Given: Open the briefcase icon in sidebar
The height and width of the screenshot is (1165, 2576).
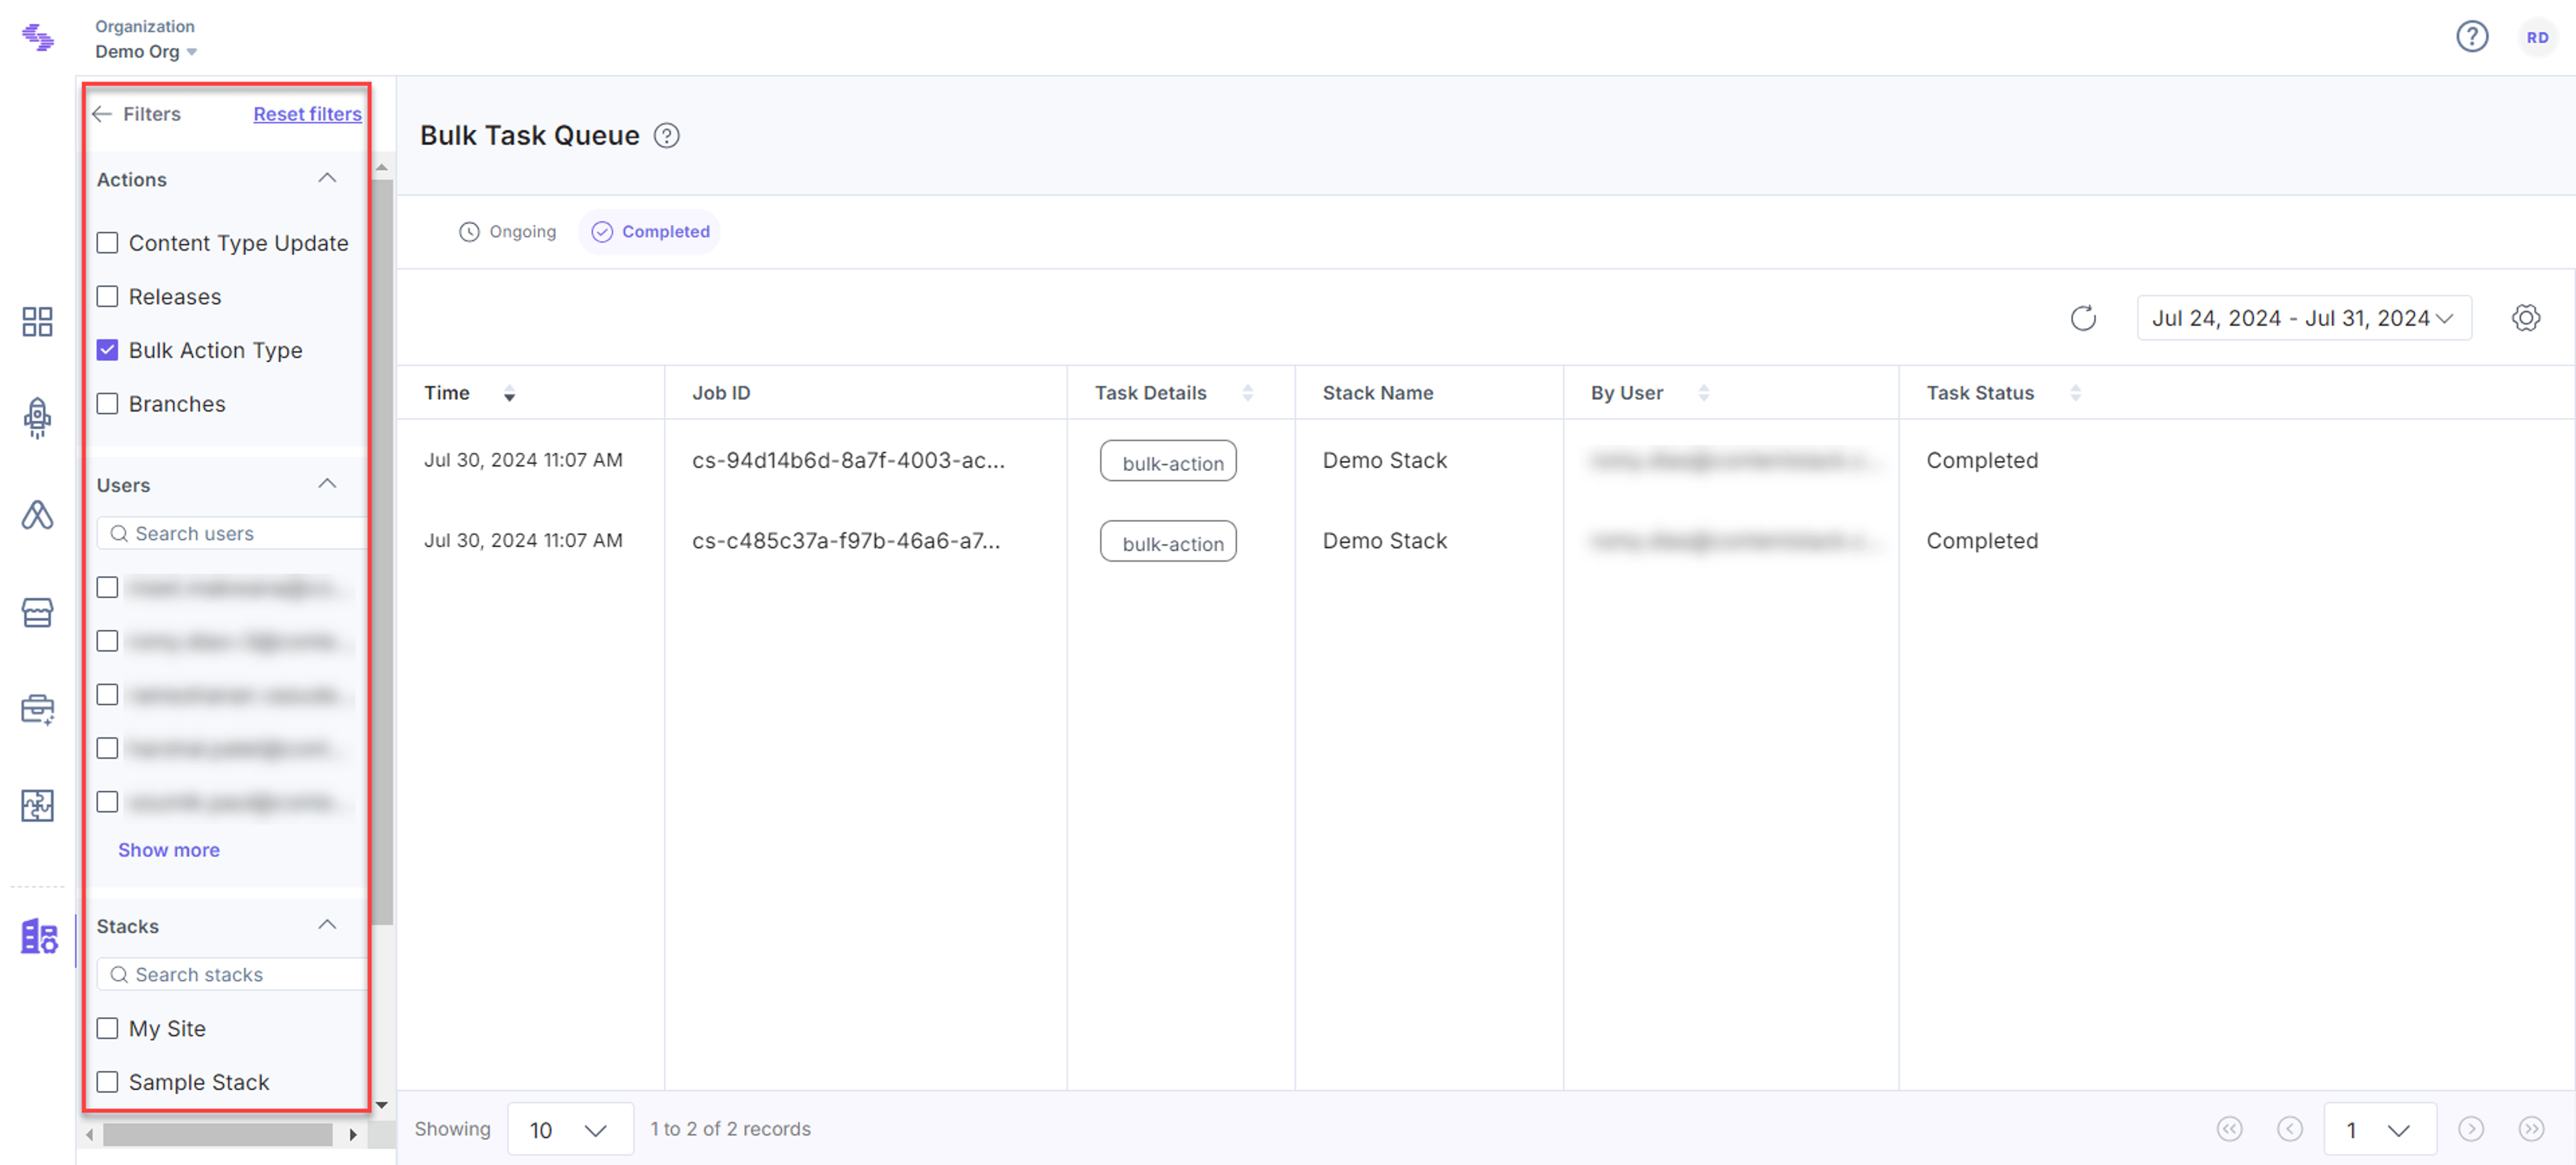Looking at the screenshot, I should coord(37,709).
